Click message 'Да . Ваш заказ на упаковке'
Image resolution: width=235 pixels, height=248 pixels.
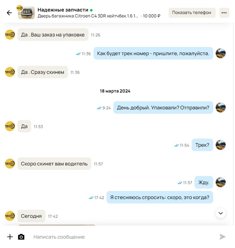pos(53,35)
